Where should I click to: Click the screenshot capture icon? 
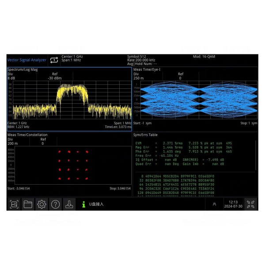tap(14, 204)
